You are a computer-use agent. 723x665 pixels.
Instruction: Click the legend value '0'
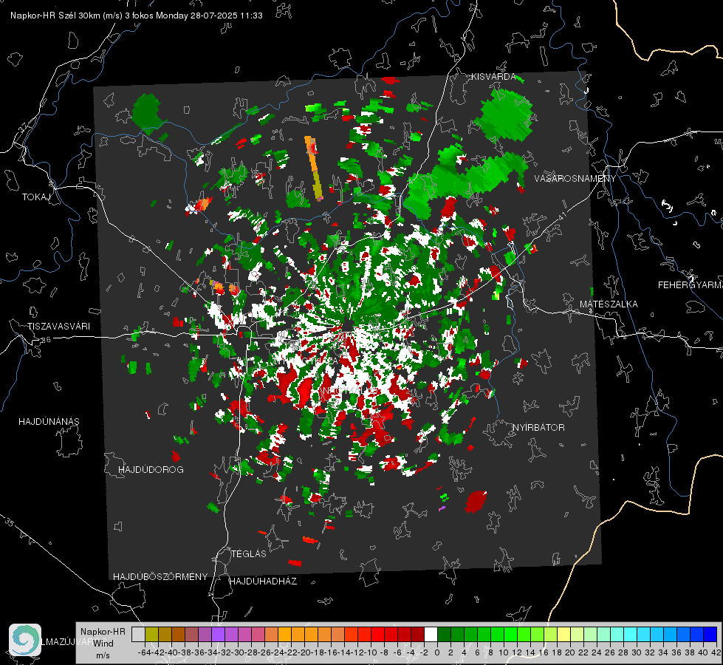point(437,652)
